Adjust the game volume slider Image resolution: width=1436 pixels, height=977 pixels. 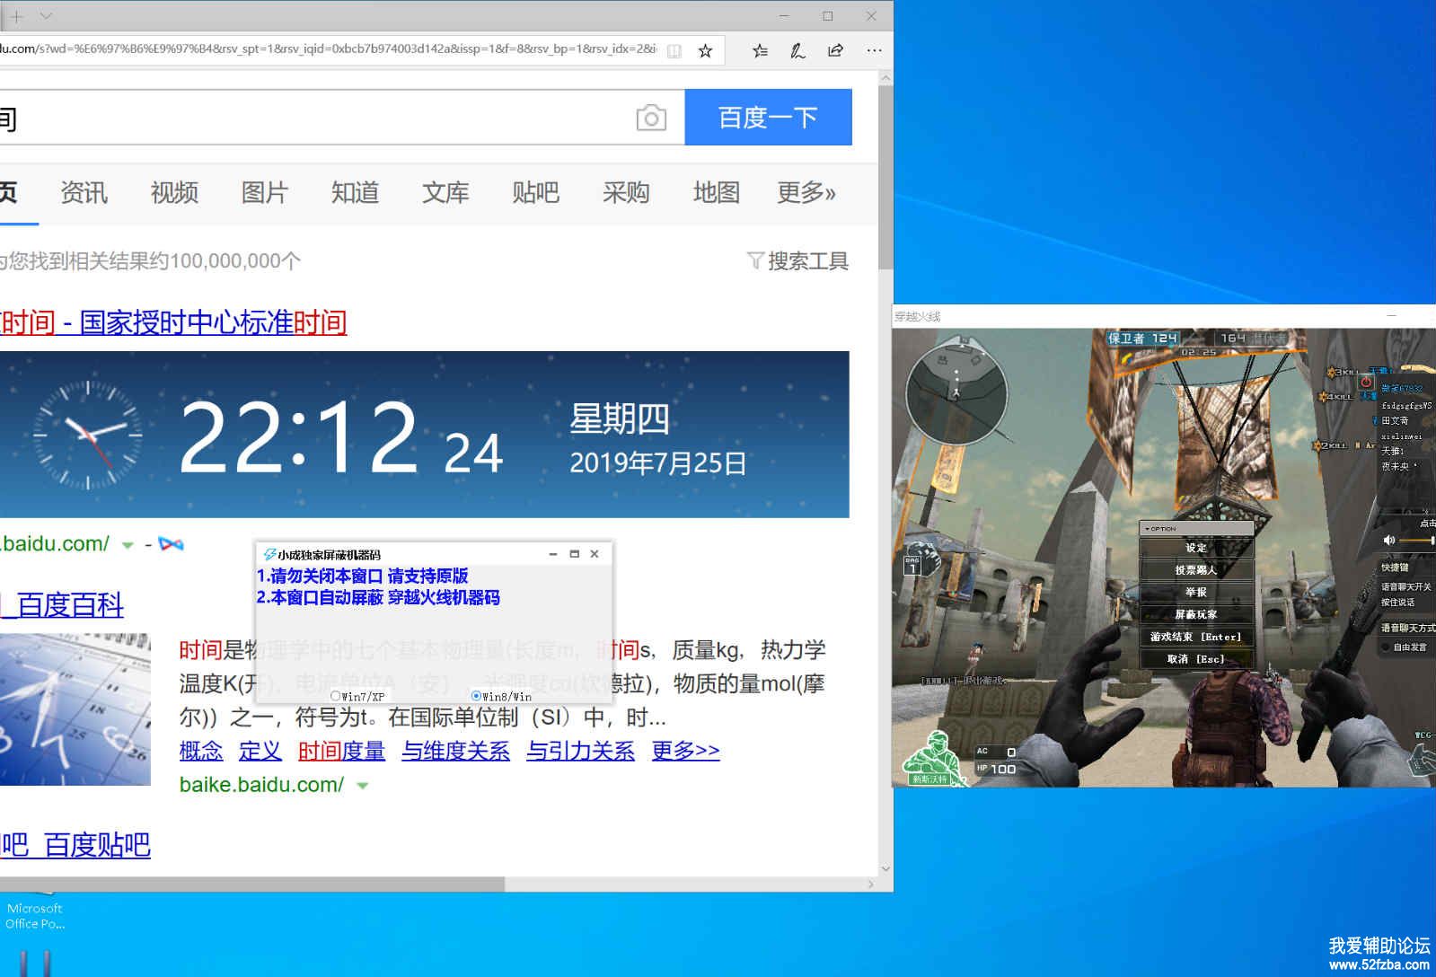click(x=1418, y=540)
